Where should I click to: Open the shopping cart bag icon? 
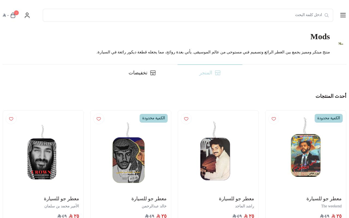13,15
